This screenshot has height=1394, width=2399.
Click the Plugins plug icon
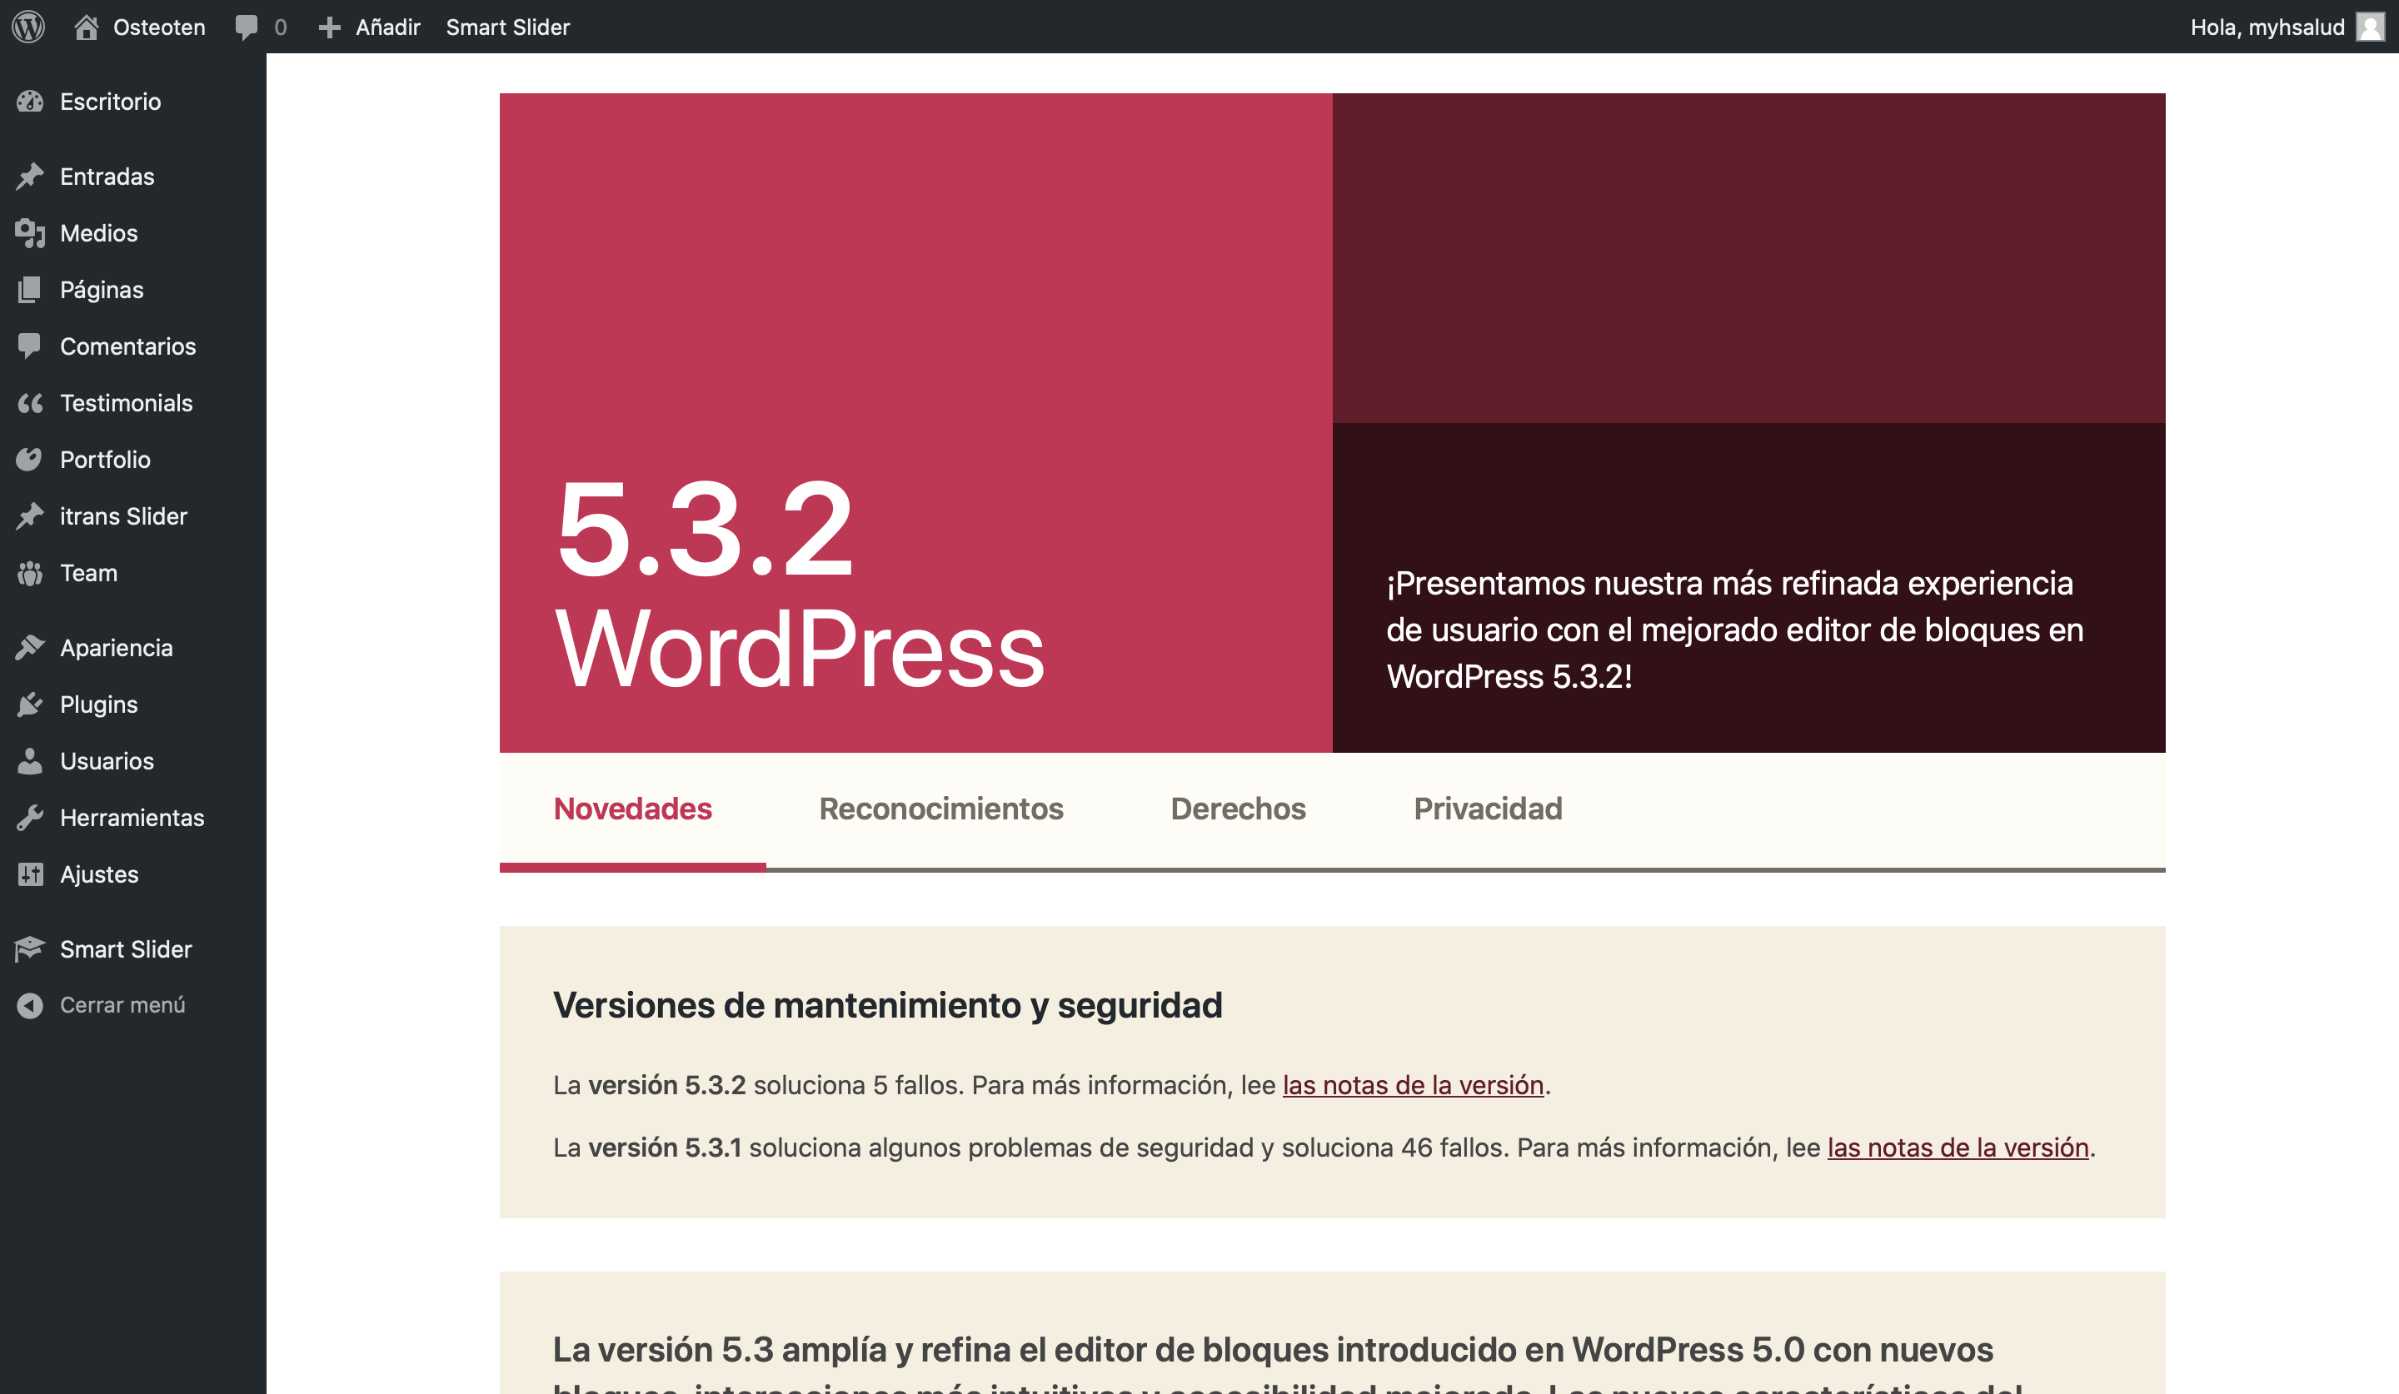click(31, 704)
